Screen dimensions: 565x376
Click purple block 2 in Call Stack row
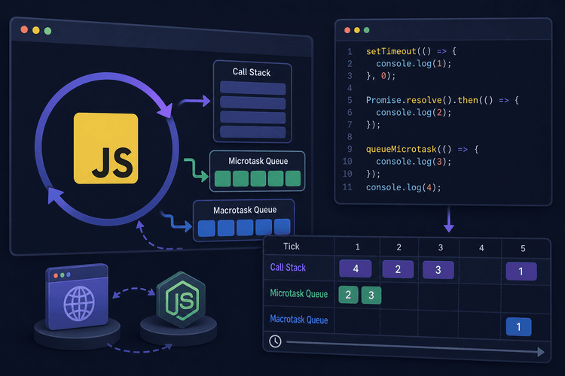point(398,269)
